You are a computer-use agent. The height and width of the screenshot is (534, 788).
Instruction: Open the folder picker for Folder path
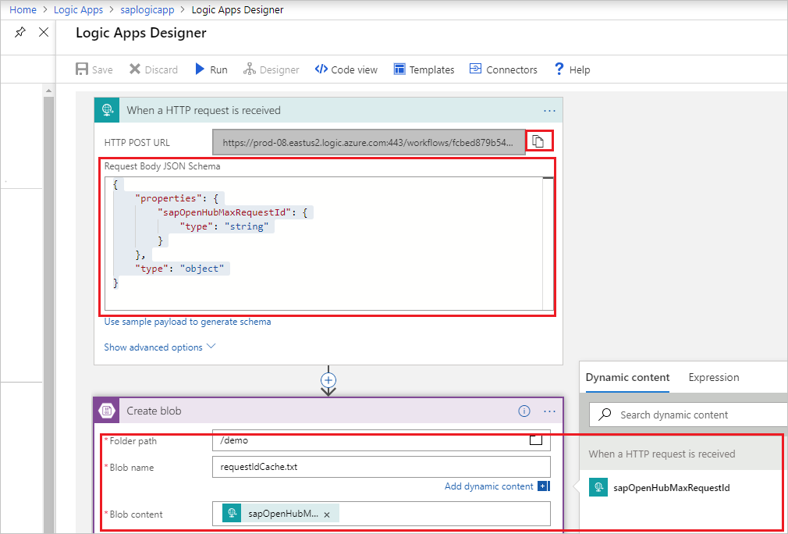pyautogui.click(x=535, y=440)
